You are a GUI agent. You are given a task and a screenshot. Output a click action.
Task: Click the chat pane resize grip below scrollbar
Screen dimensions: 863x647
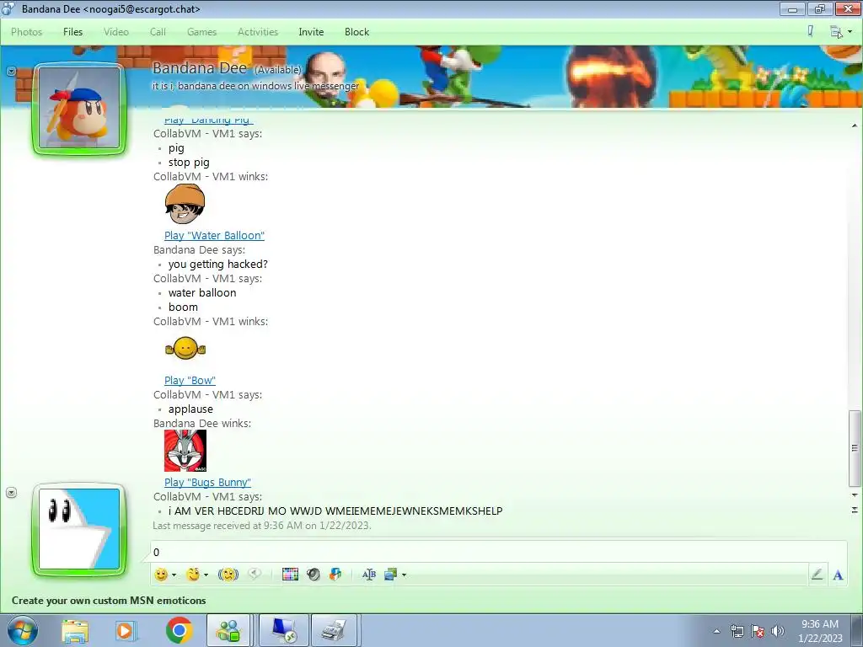[855, 510]
